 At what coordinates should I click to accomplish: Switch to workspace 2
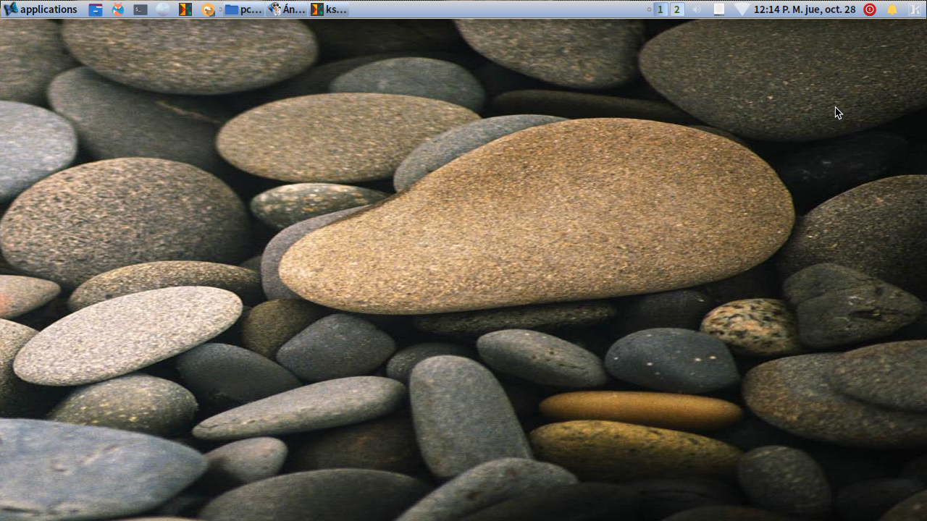coord(677,9)
